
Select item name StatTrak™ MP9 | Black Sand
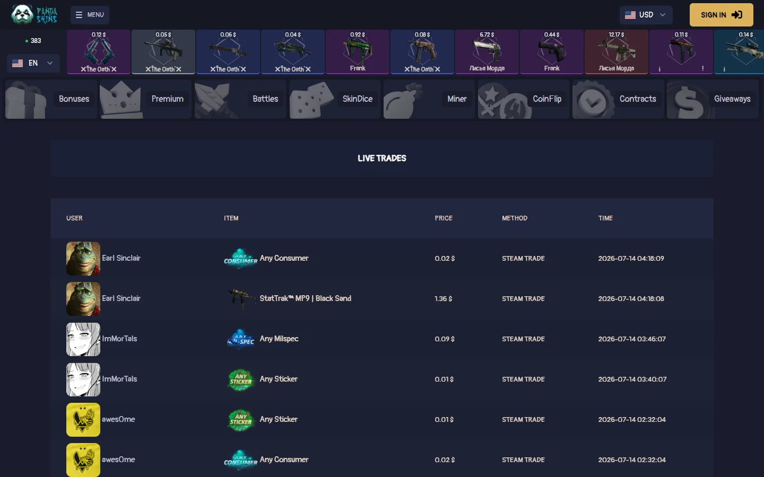[x=306, y=298]
